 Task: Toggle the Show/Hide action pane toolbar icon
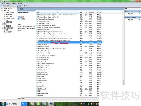pyautogui.click(x=19, y=6)
